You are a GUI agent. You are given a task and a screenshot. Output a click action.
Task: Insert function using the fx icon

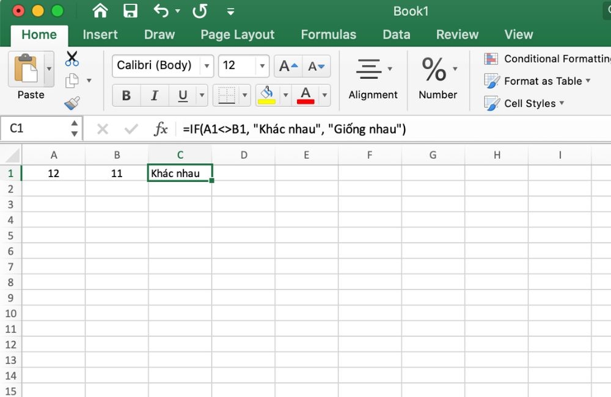tap(161, 129)
